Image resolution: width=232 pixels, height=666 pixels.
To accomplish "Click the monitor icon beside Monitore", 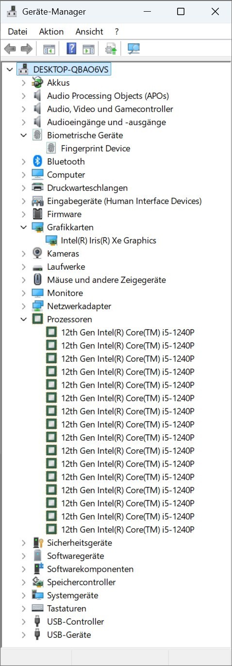I will (x=37, y=293).
